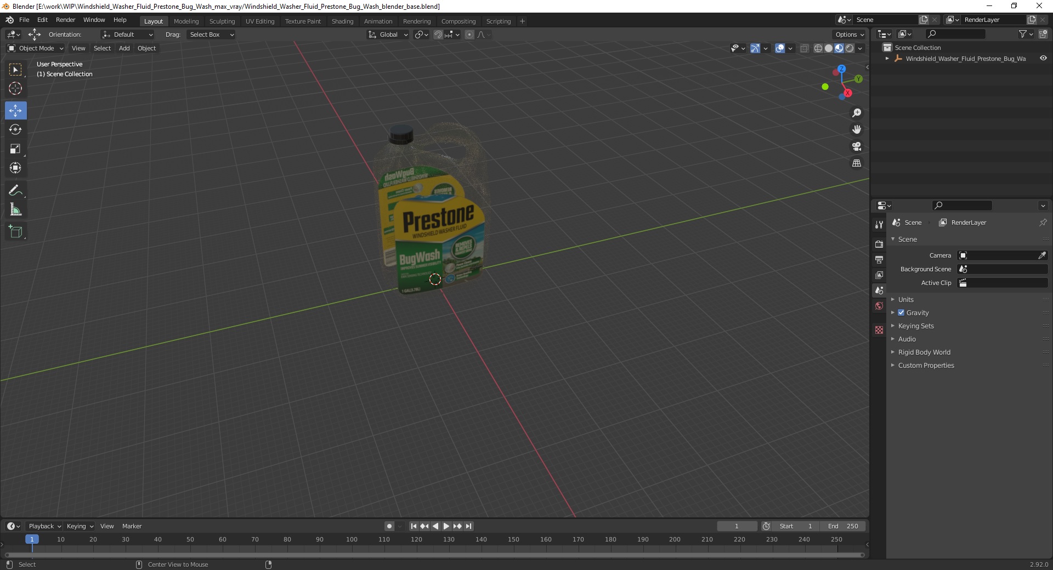
Task: Open the Output properties tab
Action: (879, 259)
